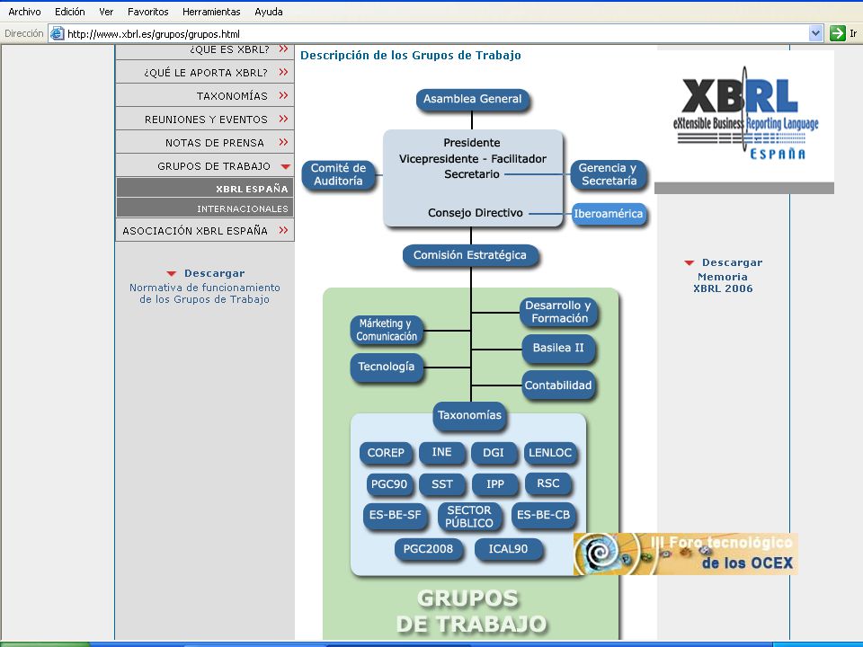Image resolution: width=863 pixels, height=647 pixels.
Task: Open the Ver menu
Action: [106, 12]
